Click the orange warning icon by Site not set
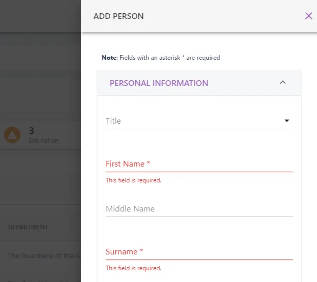 12,135
